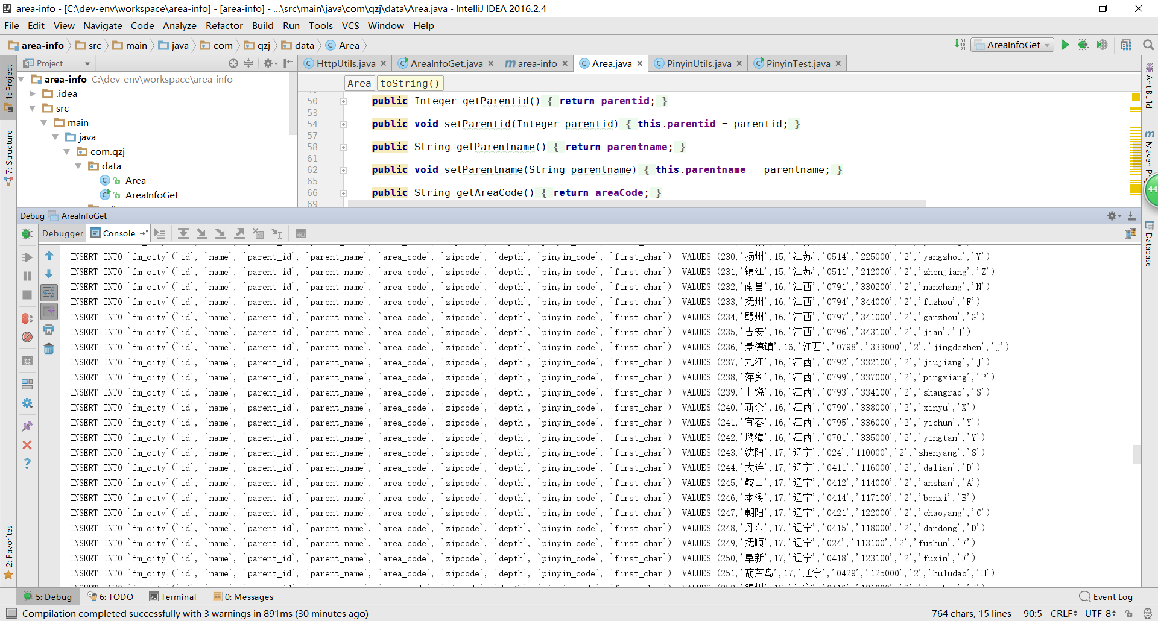Collapse the area-info root node
The width and height of the screenshot is (1158, 621).
[22, 79]
